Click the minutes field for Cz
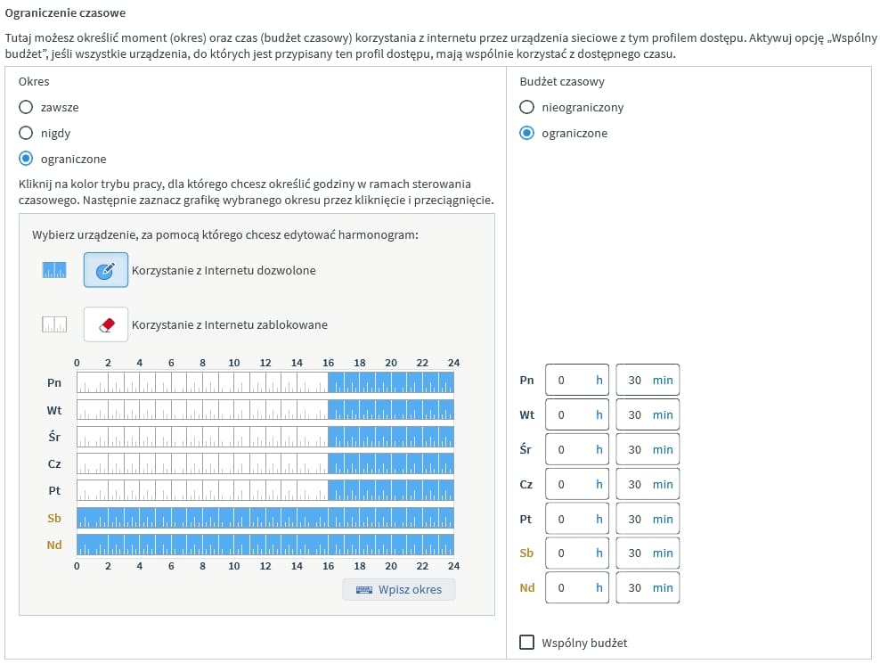The image size is (880, 664). pyautogui.click(x=647, y=485)
